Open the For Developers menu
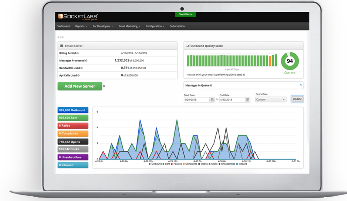347x201 pixels. tap(103, 26)
